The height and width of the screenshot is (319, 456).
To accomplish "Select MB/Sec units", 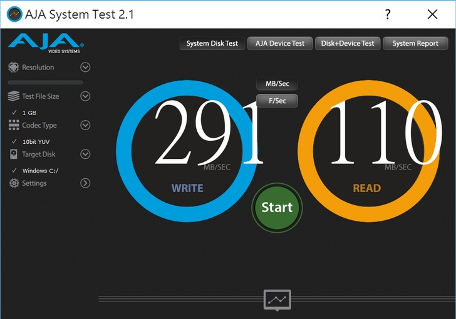I will [277, 84].
